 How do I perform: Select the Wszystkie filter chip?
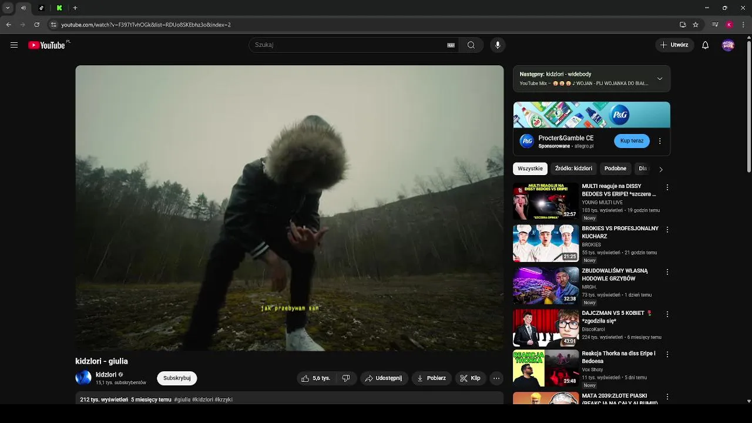tap(531, 169)
